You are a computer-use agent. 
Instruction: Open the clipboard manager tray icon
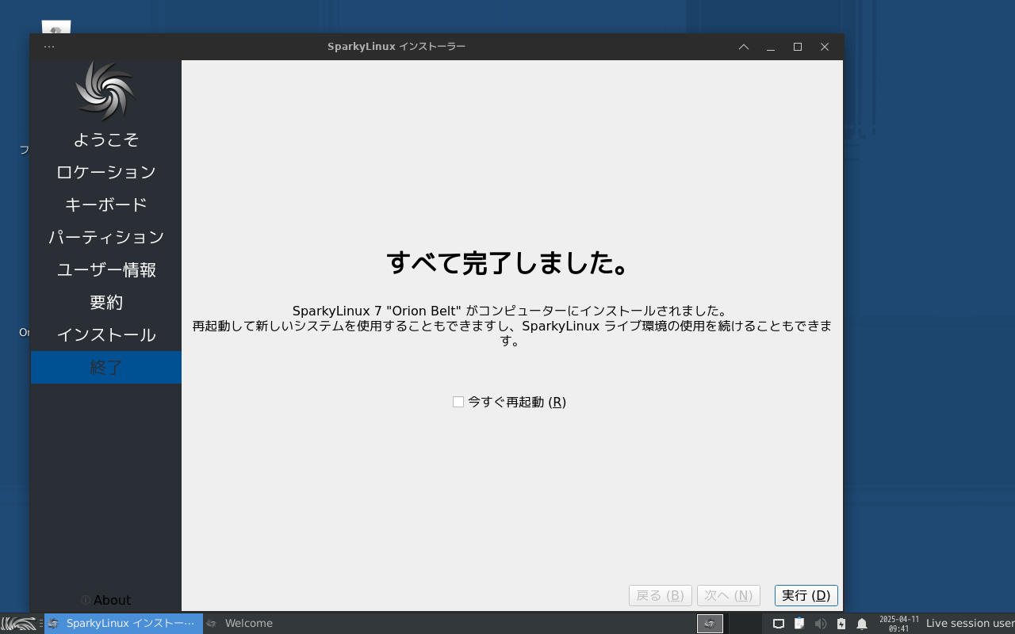point(799,624)
